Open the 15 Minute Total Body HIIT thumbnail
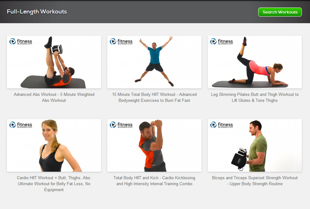This screenshot has width=310, height=209. pyautogui.click(x=154, y=62)
